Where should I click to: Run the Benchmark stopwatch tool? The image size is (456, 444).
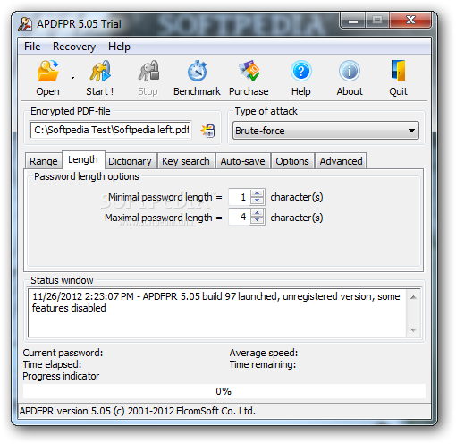tap(197, 72)
